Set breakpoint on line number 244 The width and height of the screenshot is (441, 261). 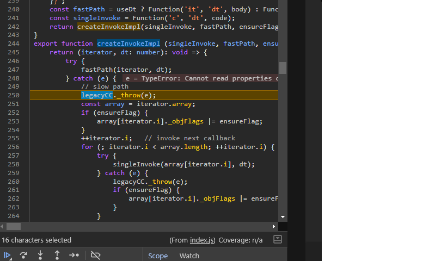click(x=14, y=43)
